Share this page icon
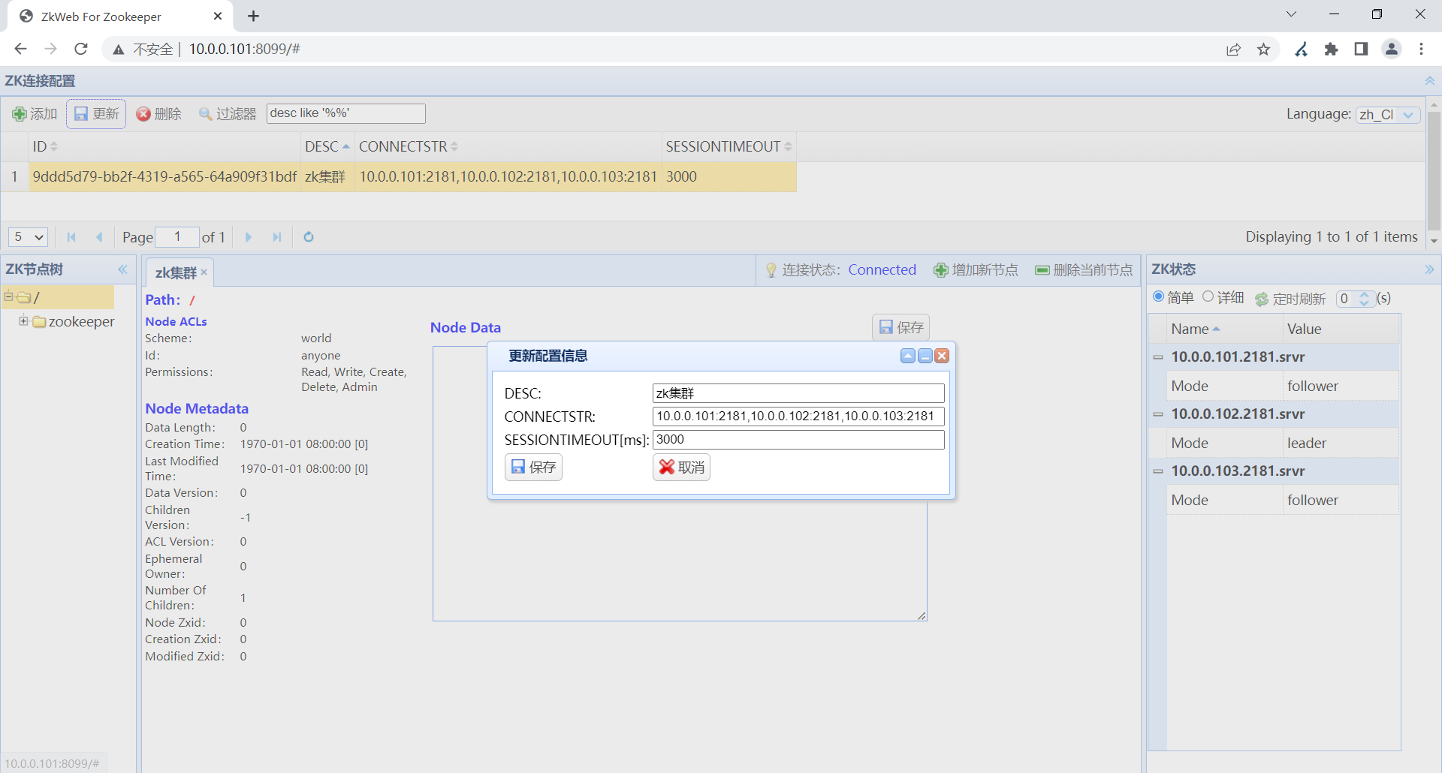The width and height of the screenshot is (1442, 773). point(1233,50)
